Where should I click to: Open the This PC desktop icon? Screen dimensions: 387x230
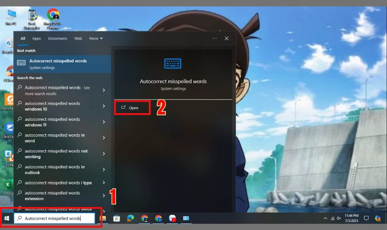point(11,17)
